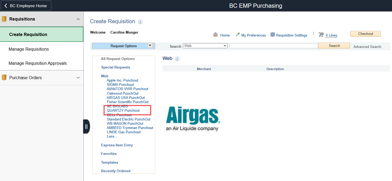This screenshot has width=392, height=181.
Task: Select the Web request option
Action: (104, 76)
